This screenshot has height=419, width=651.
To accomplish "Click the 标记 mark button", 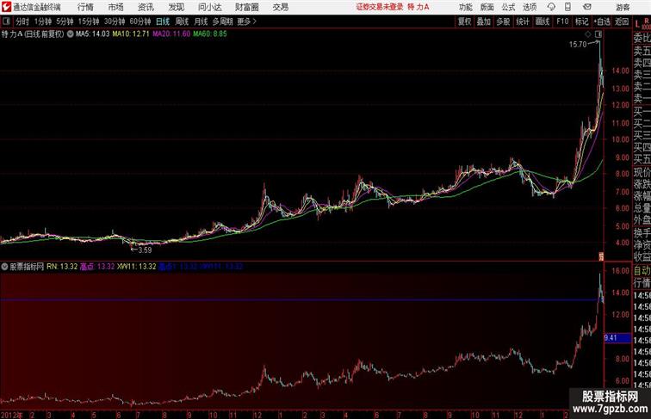I will (581, 22).
